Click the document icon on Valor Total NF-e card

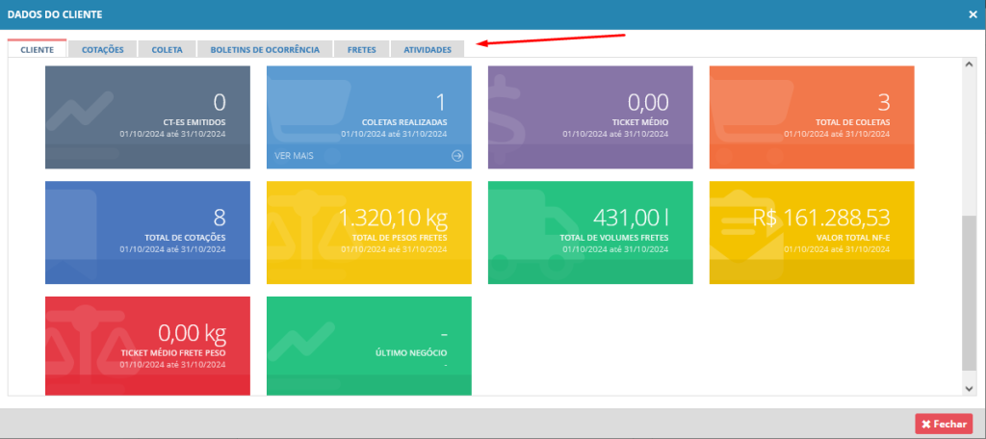(748, 233)
